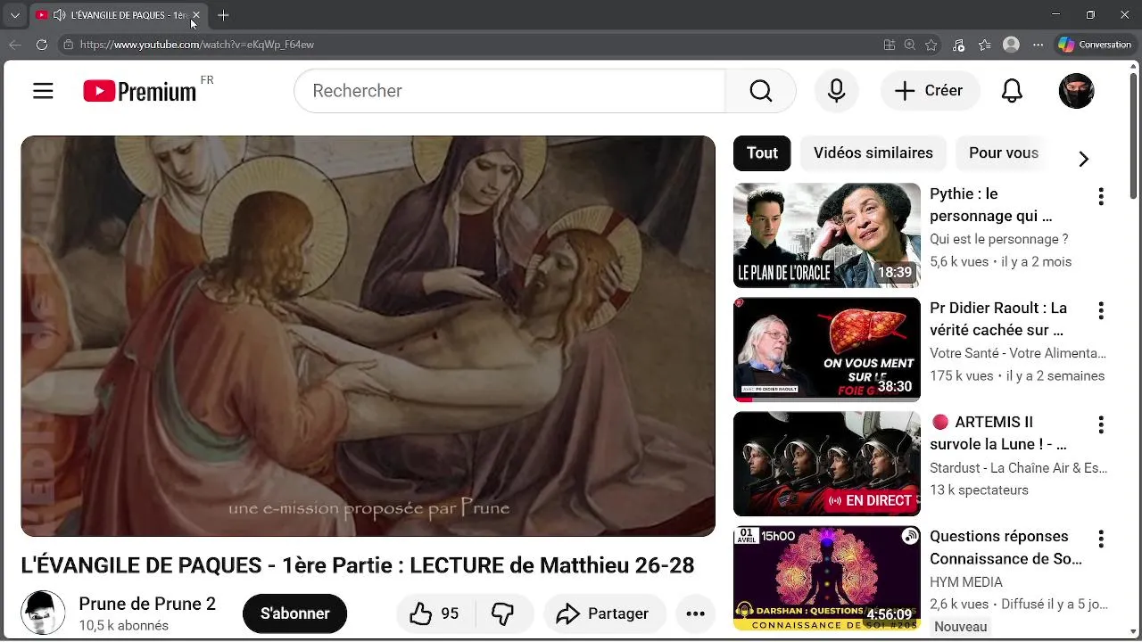This screenshot has width=1142, height=642.
Task: Click channel 'Stardust - La Chaîne Air & Es...'
Action: pyautogui.click(x=1018, y=467)
